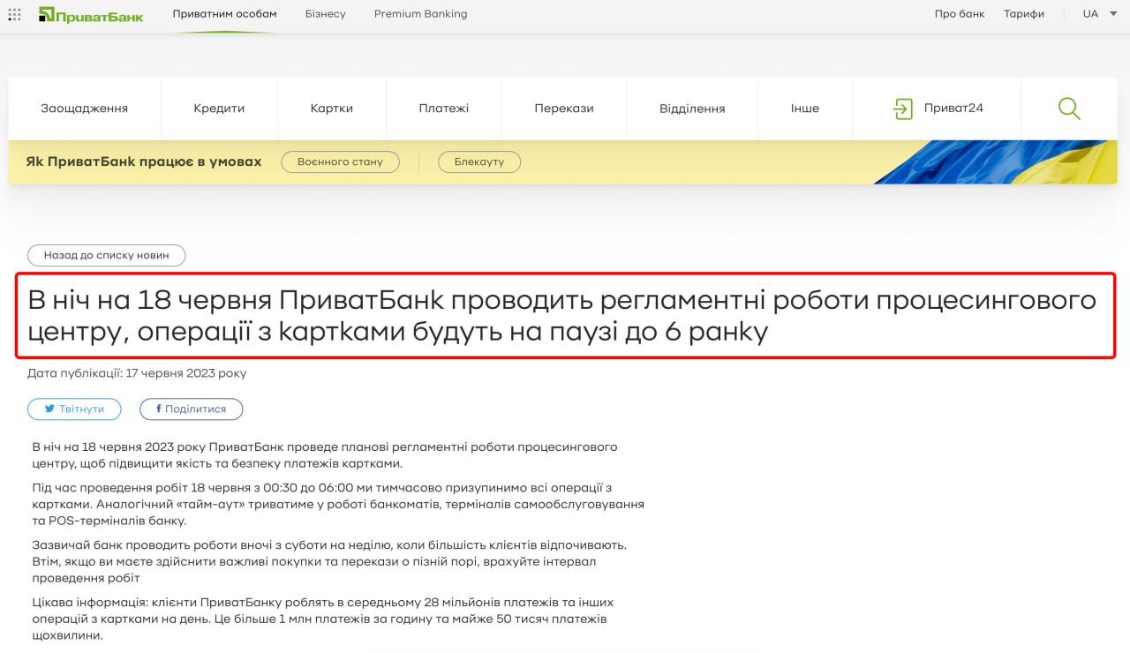Switch to Бізнесу tab

pos(325,14)
